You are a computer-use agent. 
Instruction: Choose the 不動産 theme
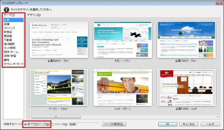click(14, 40)
